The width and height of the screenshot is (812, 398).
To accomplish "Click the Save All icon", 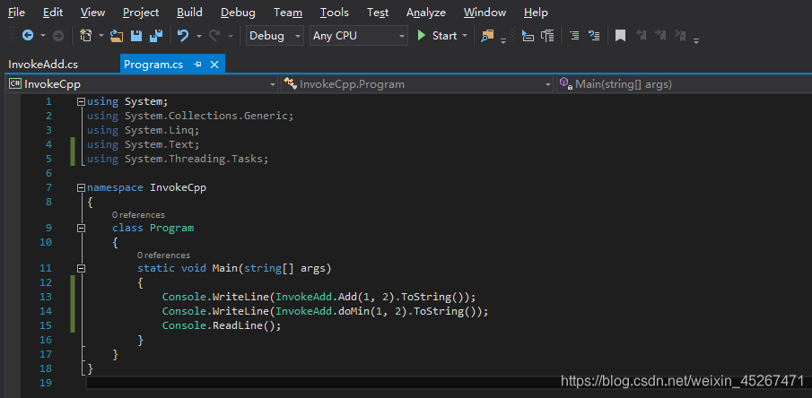I will point(156,36).
